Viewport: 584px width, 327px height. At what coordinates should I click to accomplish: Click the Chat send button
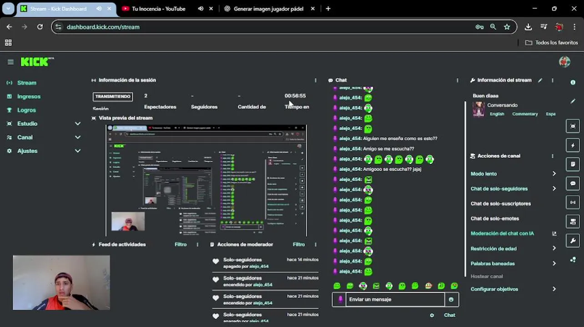pyautogui.click(x=449, y=315)
